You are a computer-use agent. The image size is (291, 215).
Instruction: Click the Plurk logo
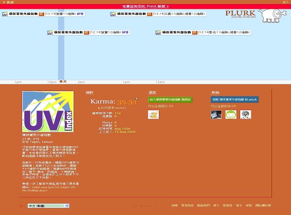241,14
